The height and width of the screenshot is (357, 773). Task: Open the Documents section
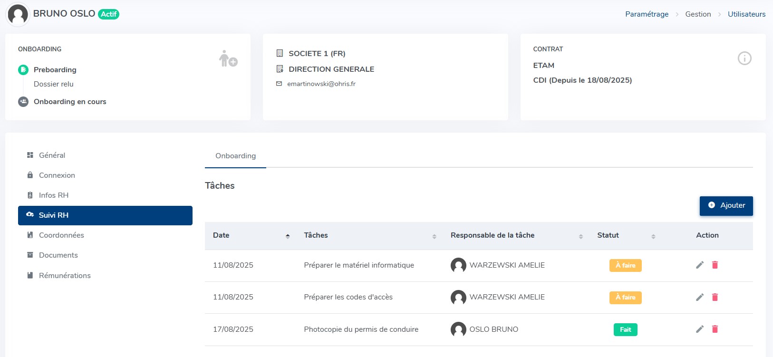(105, 255)
